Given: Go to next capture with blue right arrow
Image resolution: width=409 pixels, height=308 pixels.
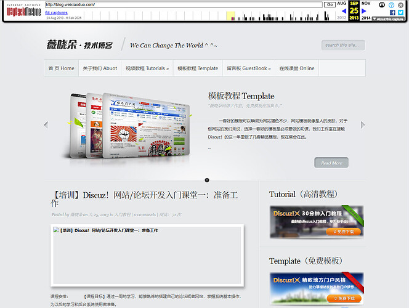Looking at the screenshot, I should (364, 11).
